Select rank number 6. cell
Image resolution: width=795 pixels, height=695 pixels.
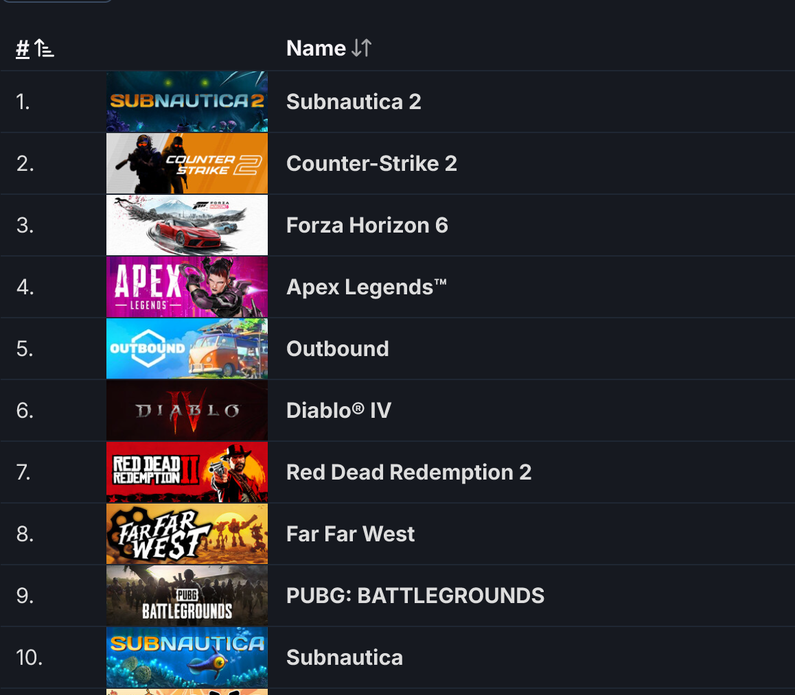[25, 411]
